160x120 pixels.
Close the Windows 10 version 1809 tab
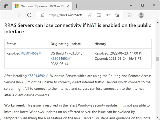point(68,6)
